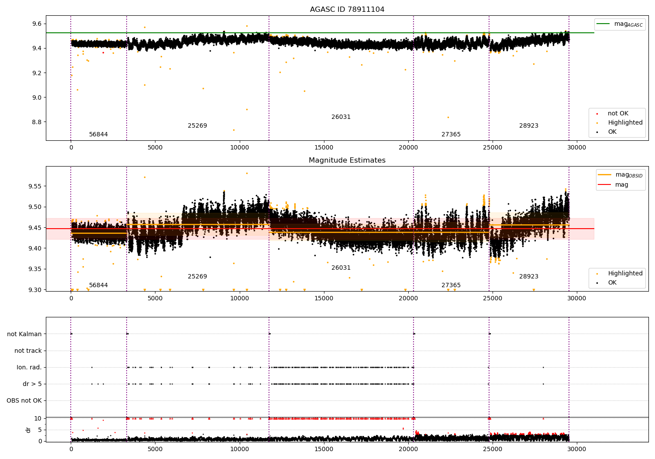Click OBSID label 56844 in the AGASC ID plot

pos(98,135)
